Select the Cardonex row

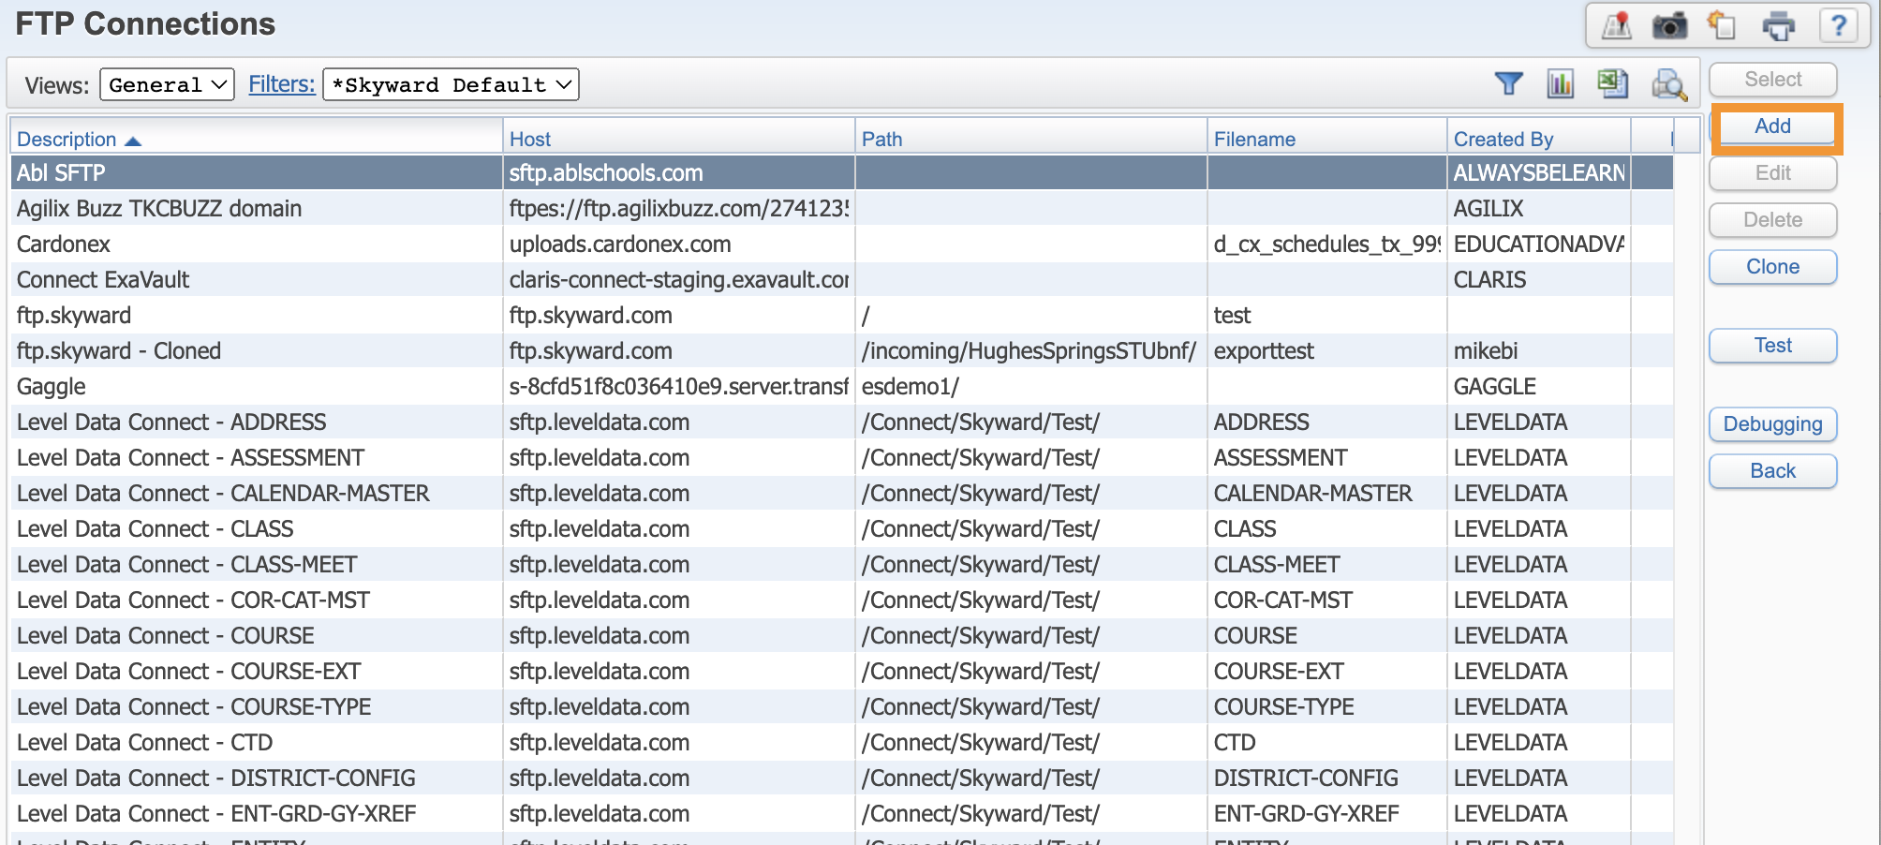point(841,244)
